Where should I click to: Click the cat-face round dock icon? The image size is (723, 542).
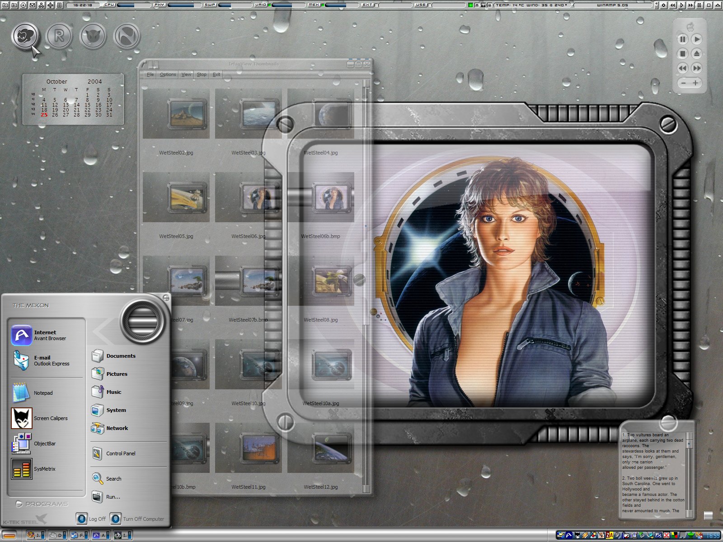click(25, 36)
